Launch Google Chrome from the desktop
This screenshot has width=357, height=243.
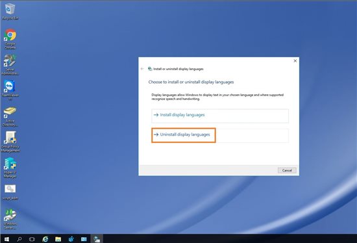[10, 39]
